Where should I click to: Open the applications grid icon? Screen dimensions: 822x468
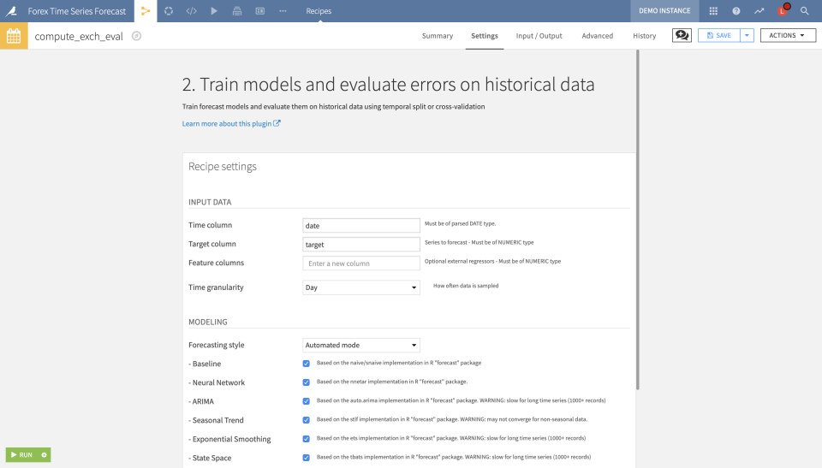(x=713, y=10)
